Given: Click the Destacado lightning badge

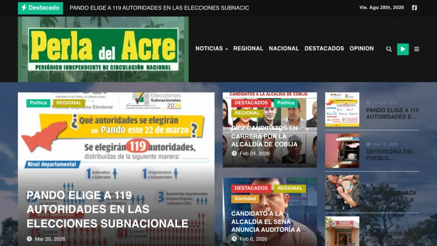Looking at the screenshot, I should coord(41,8).
